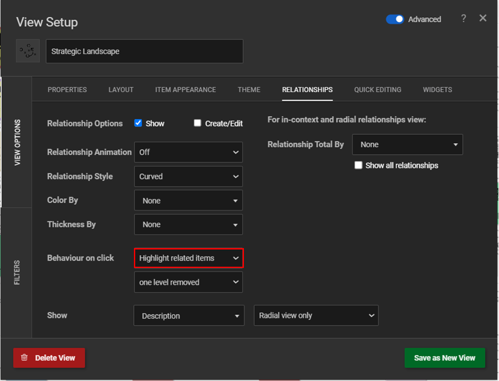Image resolution: width=499 pixels, height=381 pixels.
Task: Open the Theme tab
Action: (249, 89)
